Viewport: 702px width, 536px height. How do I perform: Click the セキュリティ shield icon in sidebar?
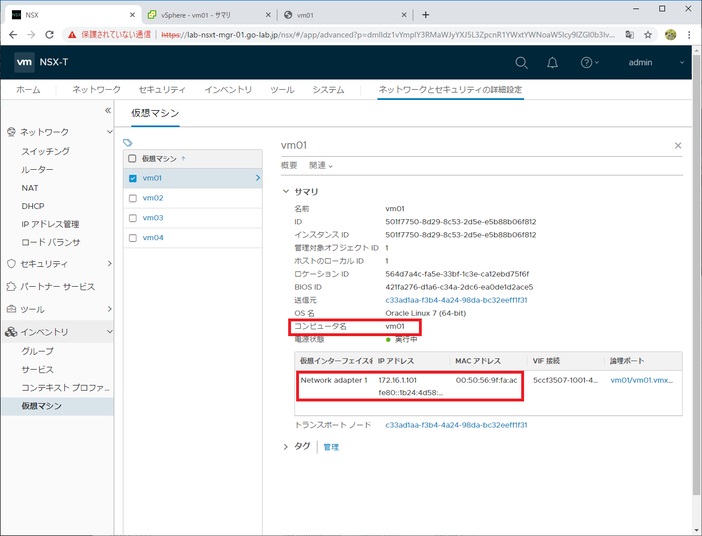[11, 264]
